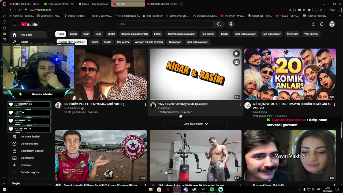Follow EDSORFOSO heart in overlay
The image size is (343, 193).
(x=11, y=121)
